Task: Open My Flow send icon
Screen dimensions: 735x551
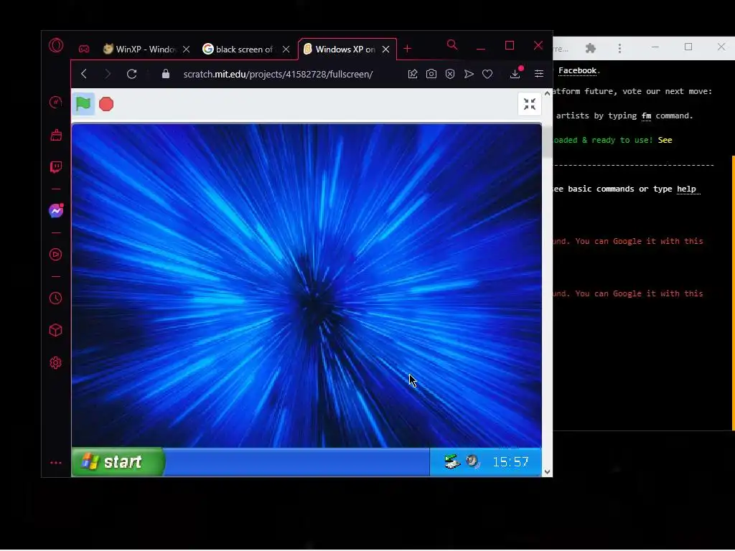Action: tap(469, 74)
